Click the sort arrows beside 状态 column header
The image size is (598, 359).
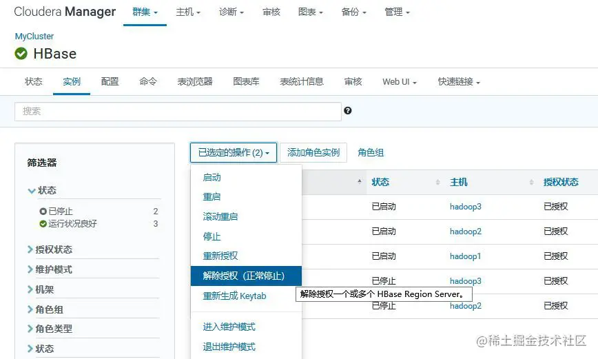438,182
